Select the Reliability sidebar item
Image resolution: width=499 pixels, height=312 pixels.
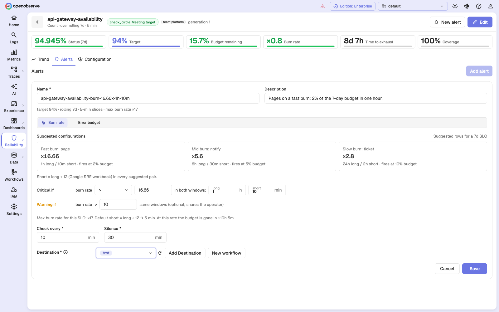pyautogui.click(x=14, y=141)
